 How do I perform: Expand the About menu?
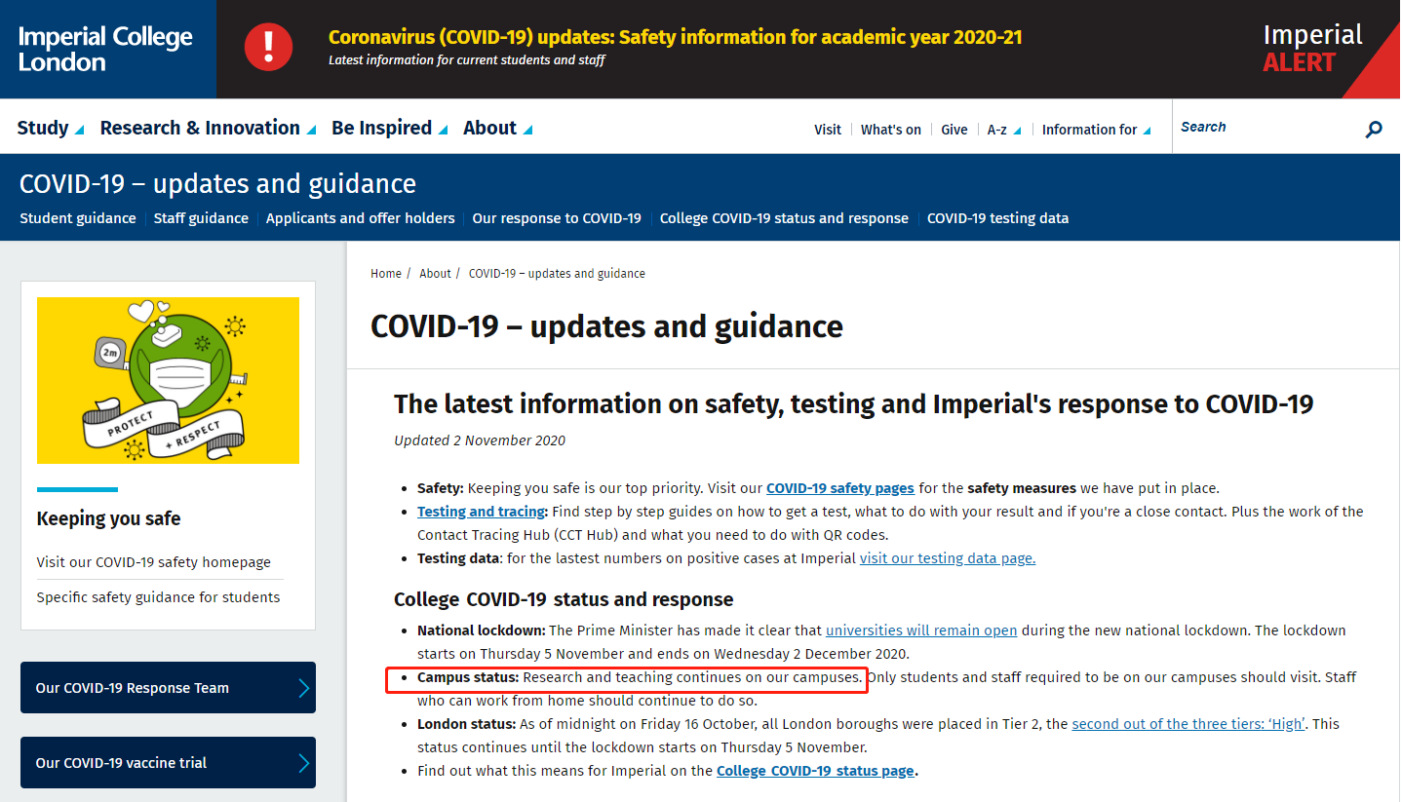pyautogui.click(x=498, y=128)
